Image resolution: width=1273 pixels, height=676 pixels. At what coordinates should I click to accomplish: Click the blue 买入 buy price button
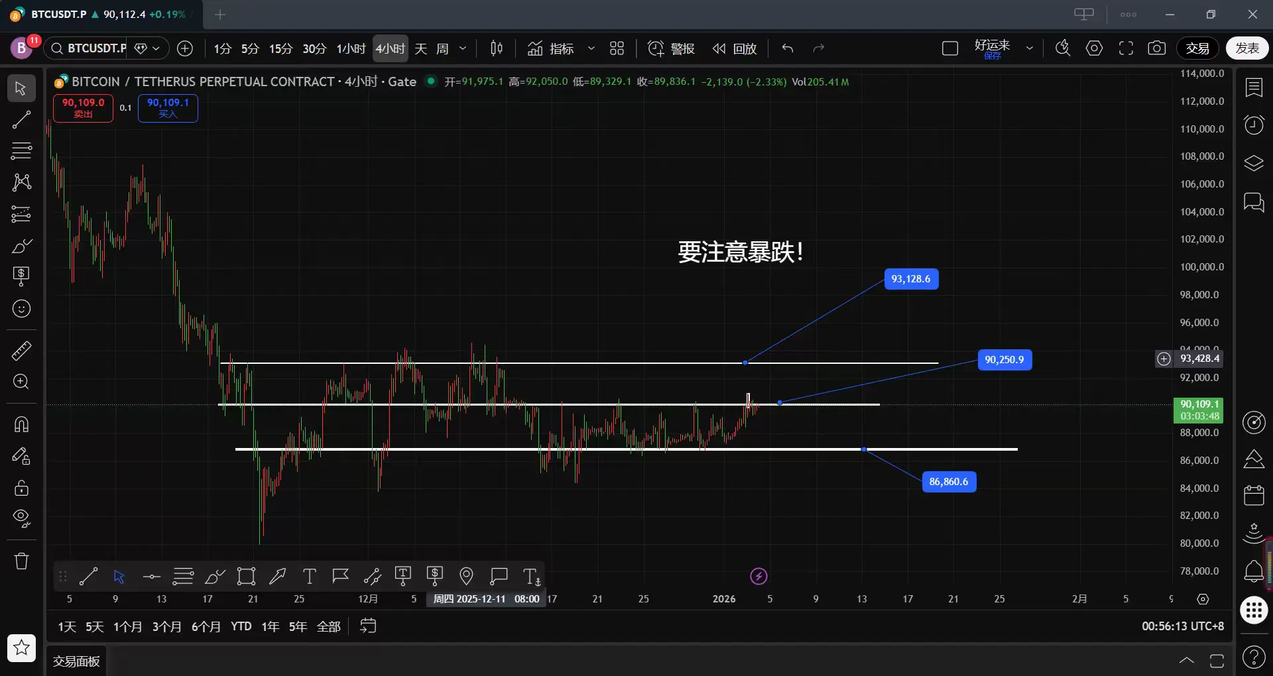(x=168, y=108)
